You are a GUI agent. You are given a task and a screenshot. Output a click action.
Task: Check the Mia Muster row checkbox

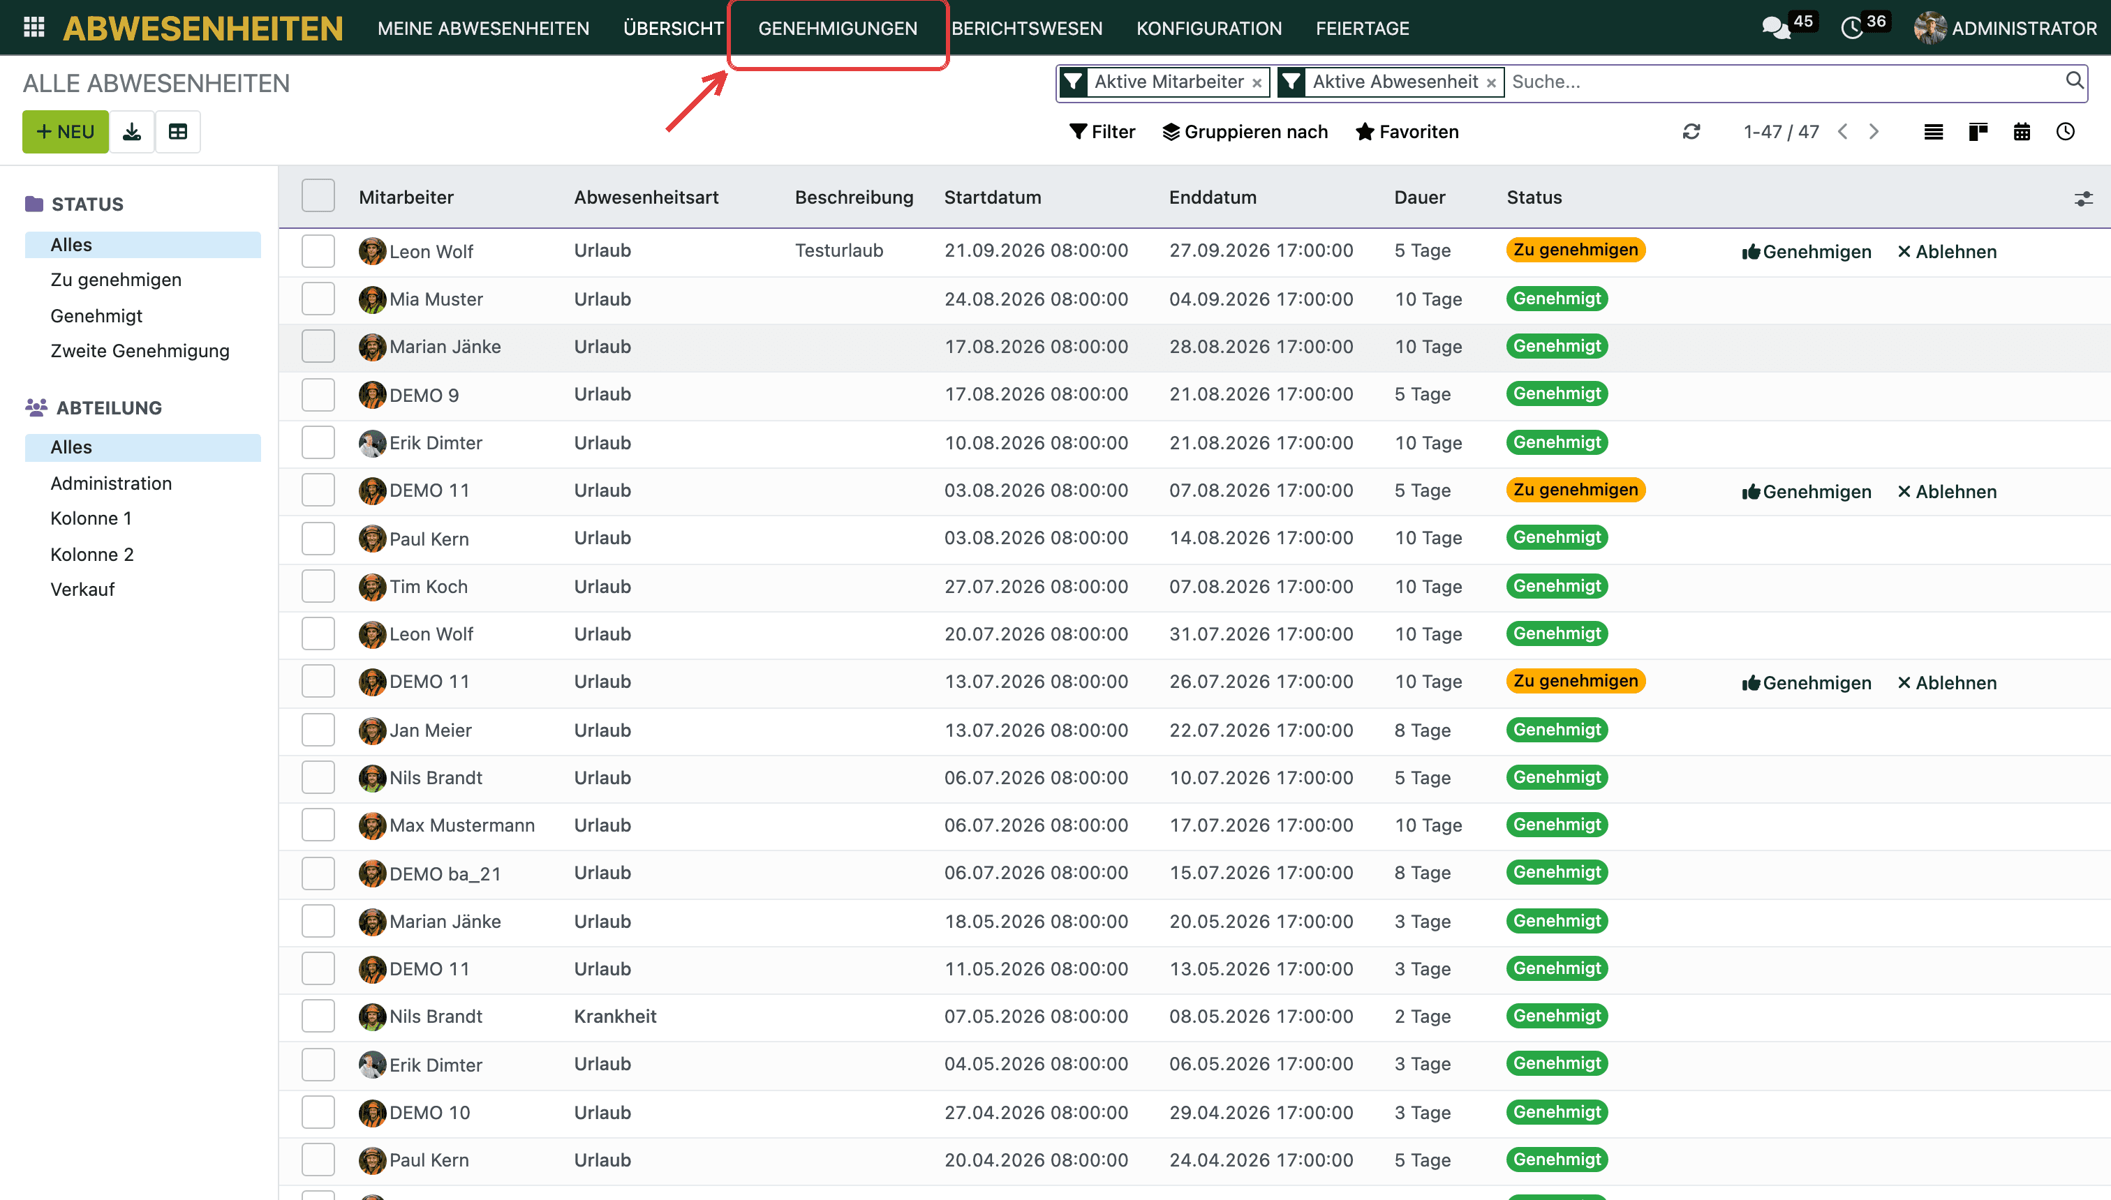click(x=318, y=299)
